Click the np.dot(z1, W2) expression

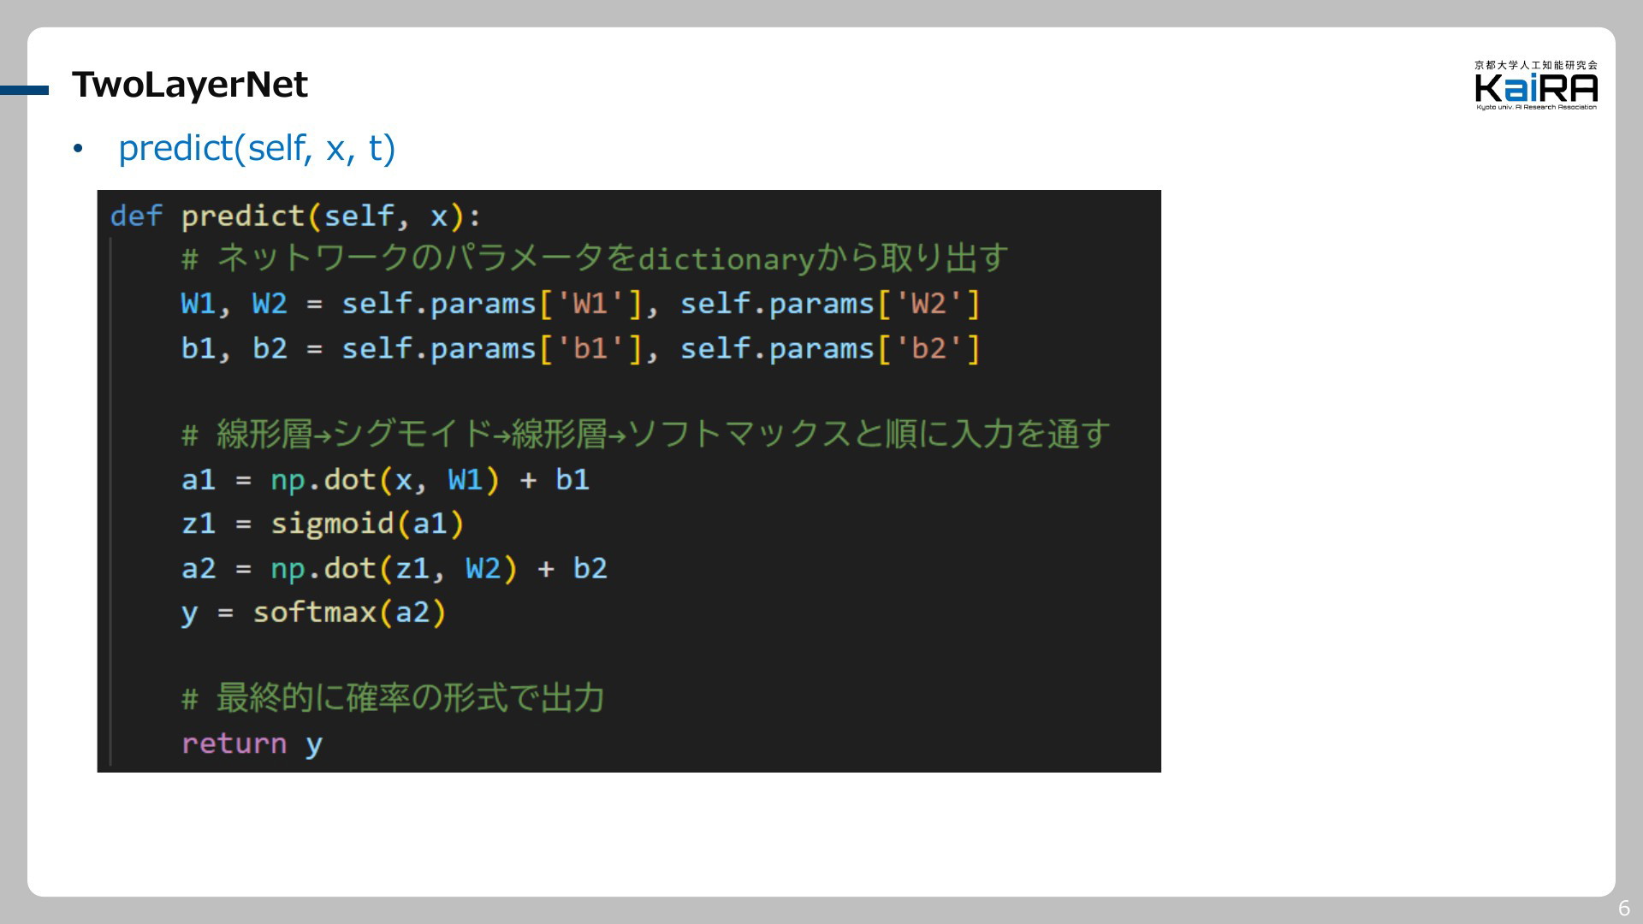point(394,568)
